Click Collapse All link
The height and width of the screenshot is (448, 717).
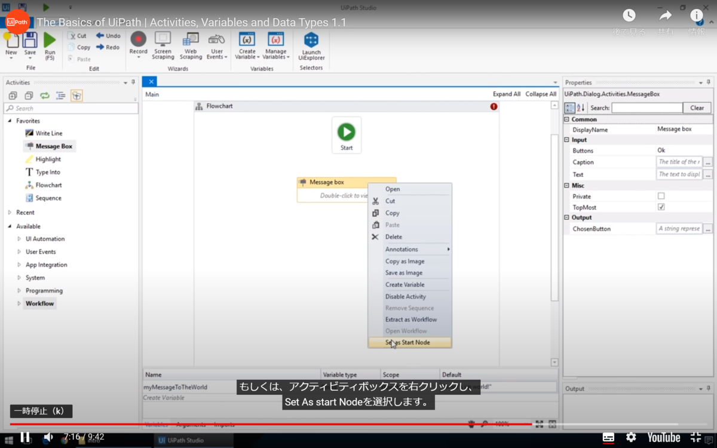pyautogui.click(x=541, y=94)
